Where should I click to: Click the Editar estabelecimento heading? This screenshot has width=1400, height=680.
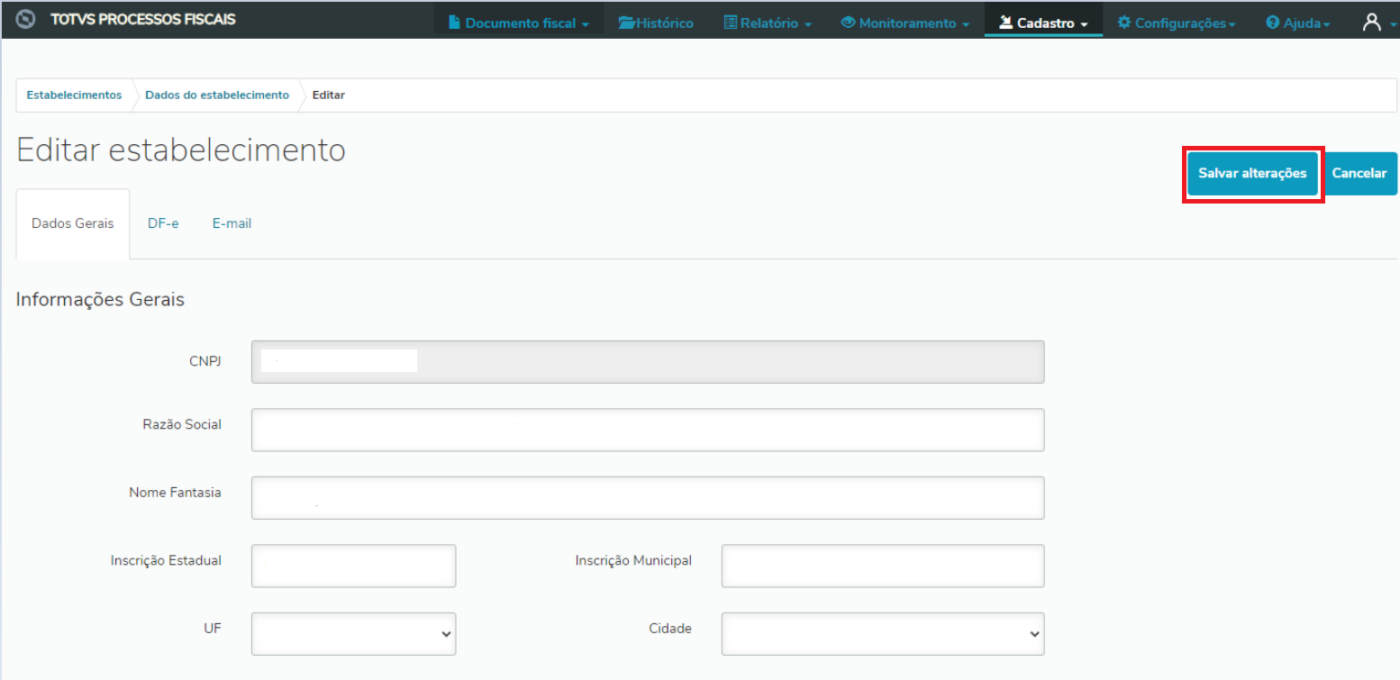pyautogui.click(x=181, y=150)
